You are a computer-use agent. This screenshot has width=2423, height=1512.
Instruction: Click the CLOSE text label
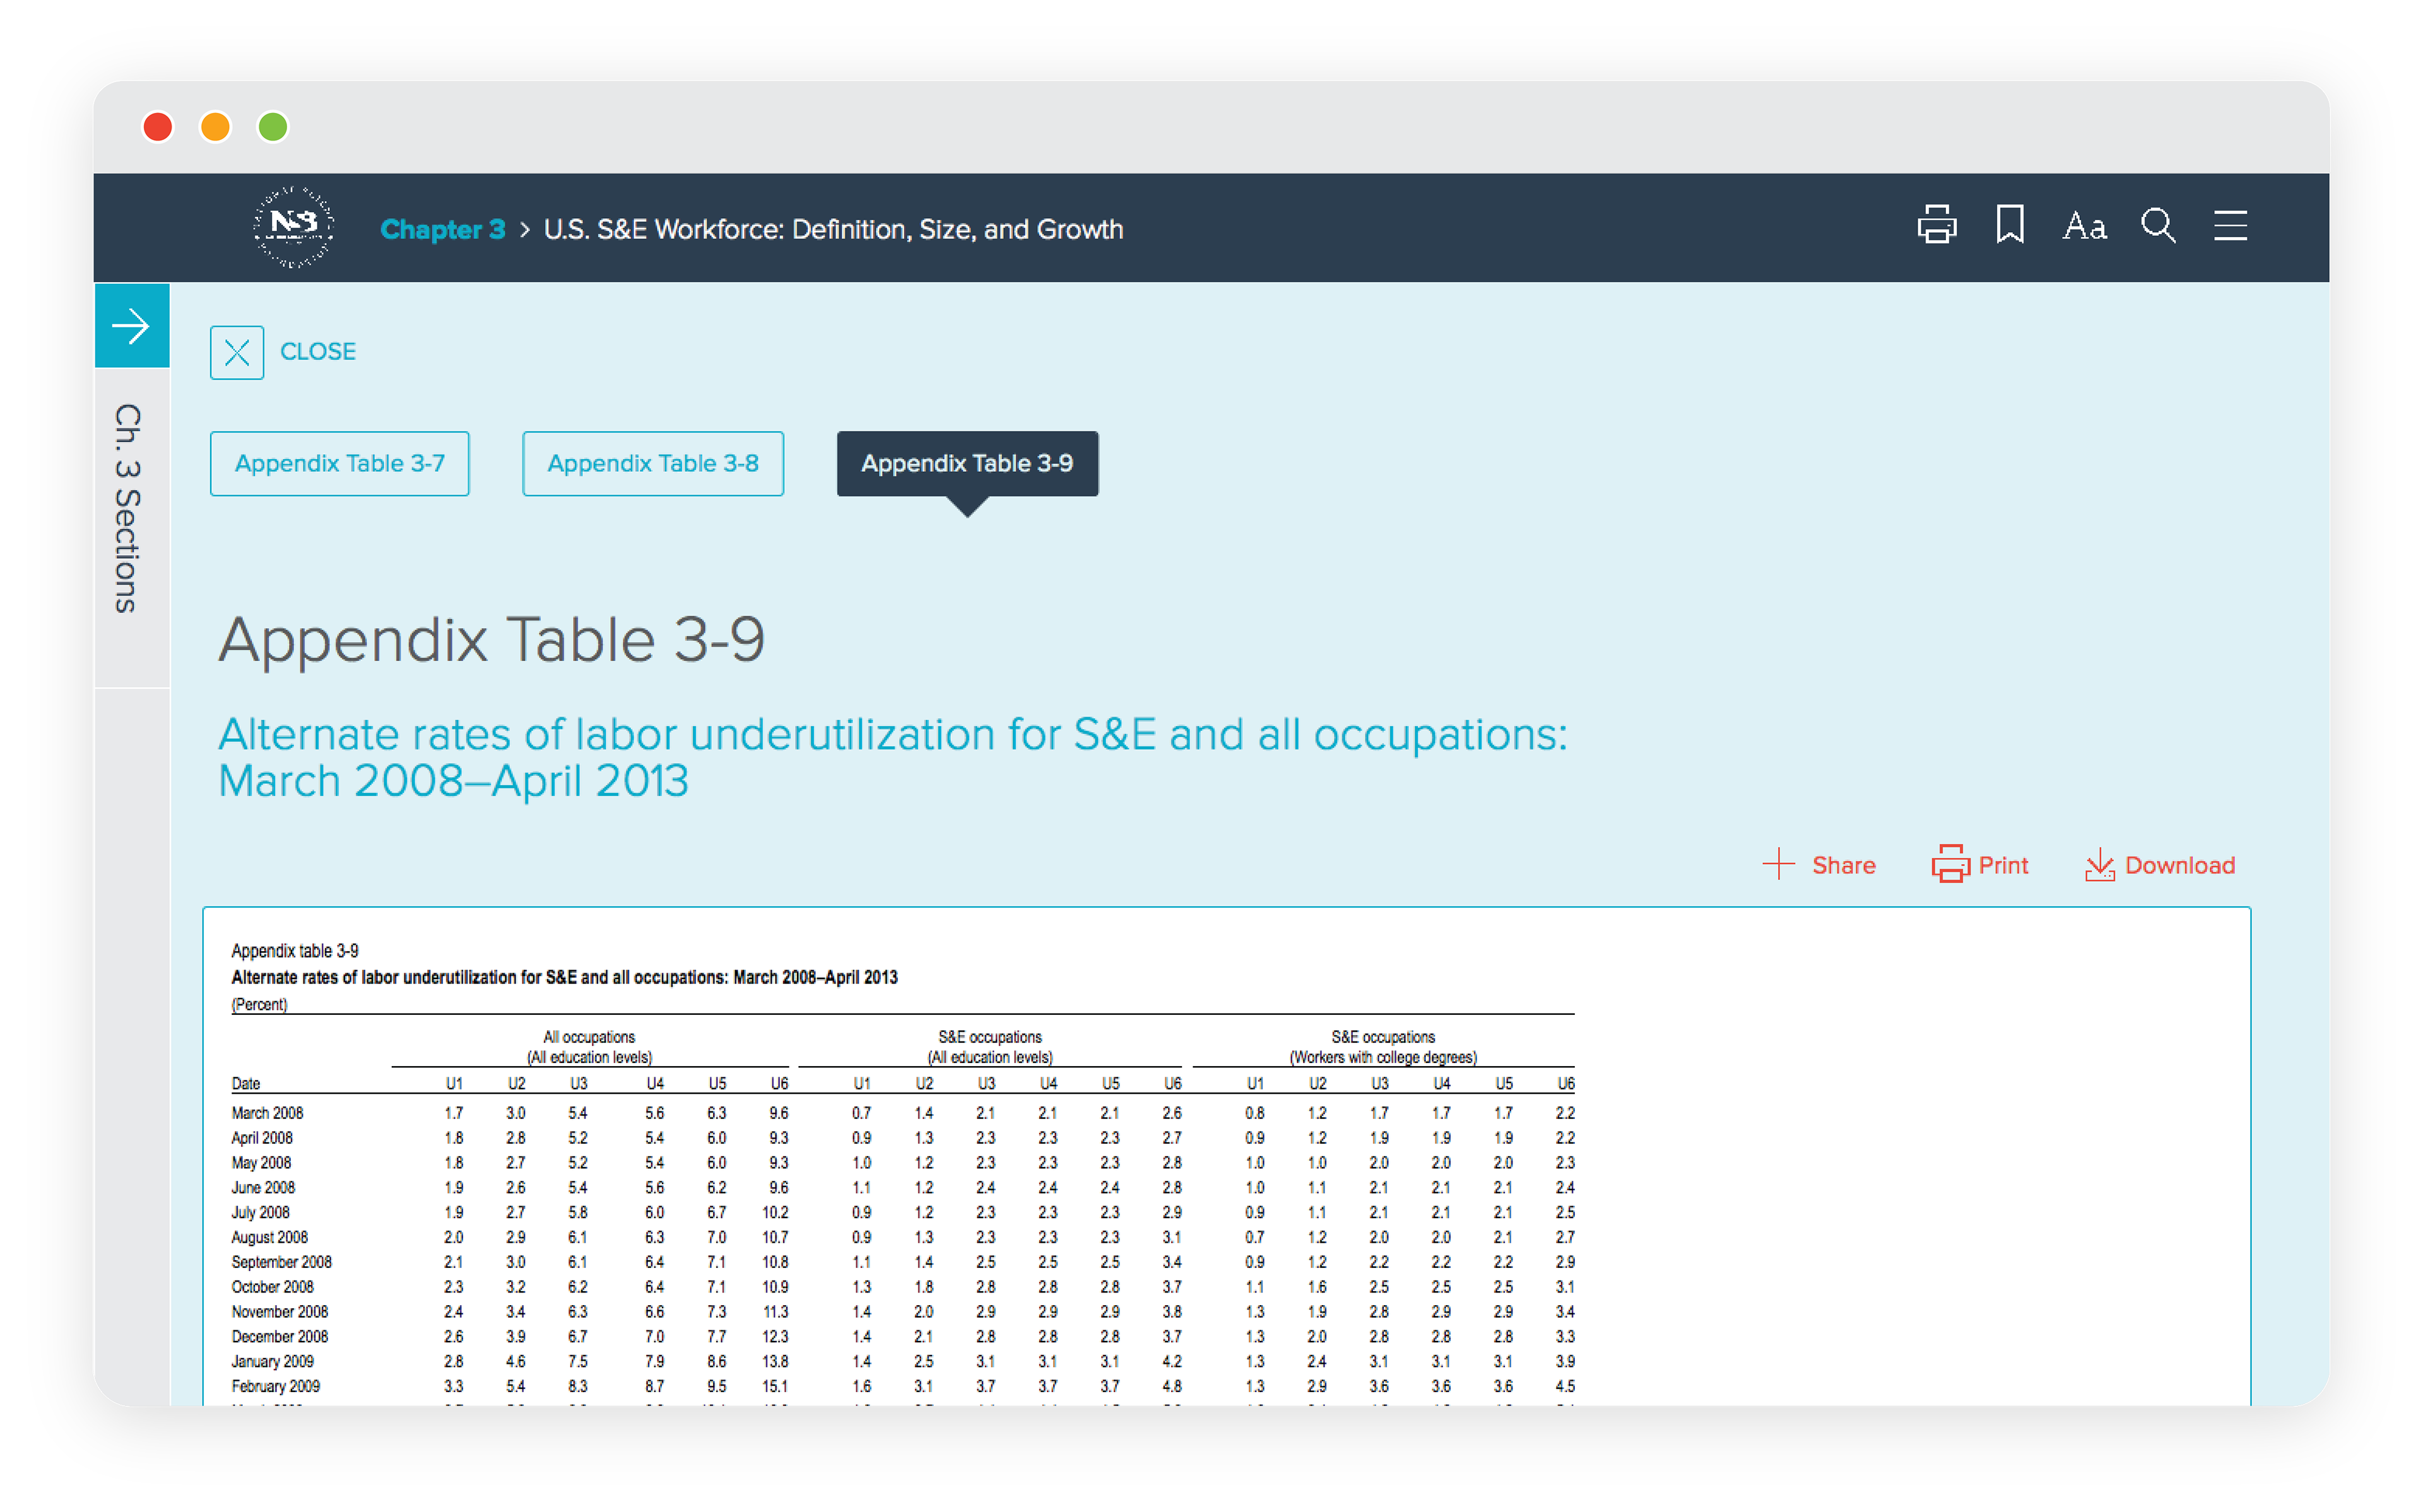318,352
